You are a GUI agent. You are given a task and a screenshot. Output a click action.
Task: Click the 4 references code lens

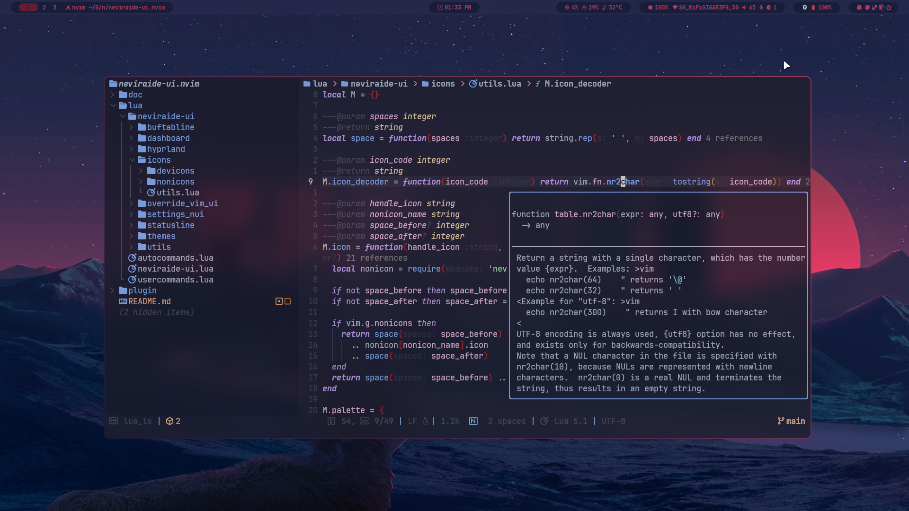[x=734, y=138]
